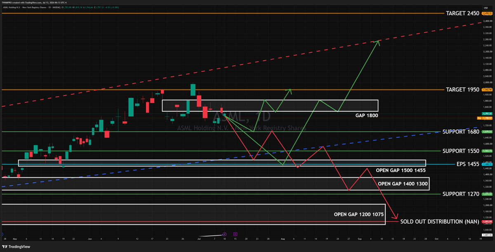Click the 1,272.22 green price label

click(x=487, y=194)
